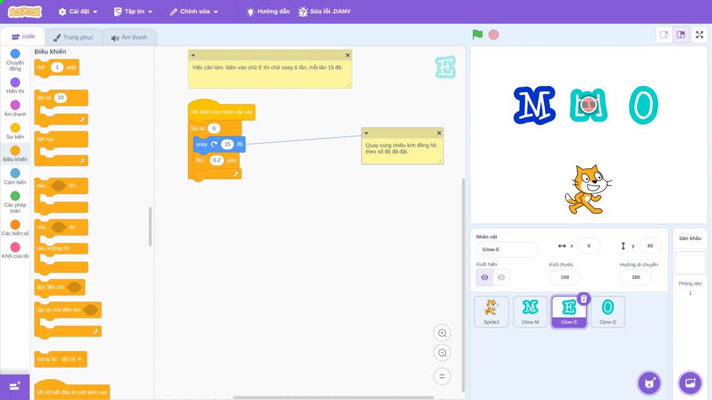Reset workspace zoom with equals icon

pos(442,376)
